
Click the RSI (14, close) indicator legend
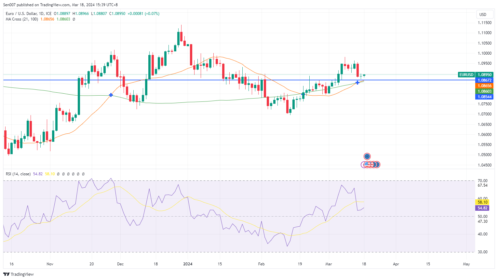[x=18, y=174]
